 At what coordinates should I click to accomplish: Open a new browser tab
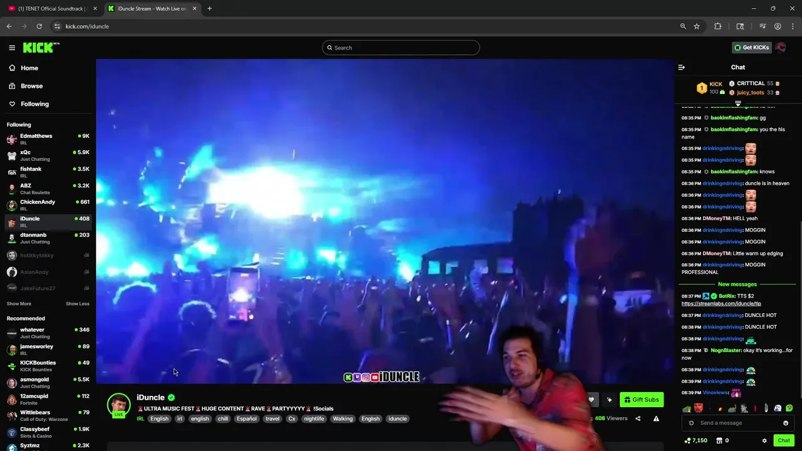[x=209, y=8]
